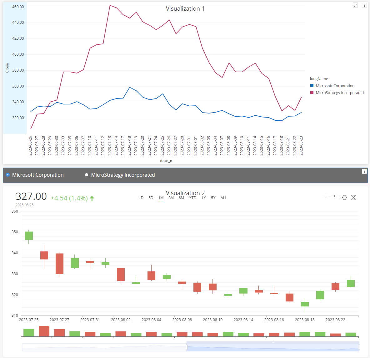Viewport: 370px width, 358px height.
Task: Open the ALL time range option
Action: [x=224, y=198]
